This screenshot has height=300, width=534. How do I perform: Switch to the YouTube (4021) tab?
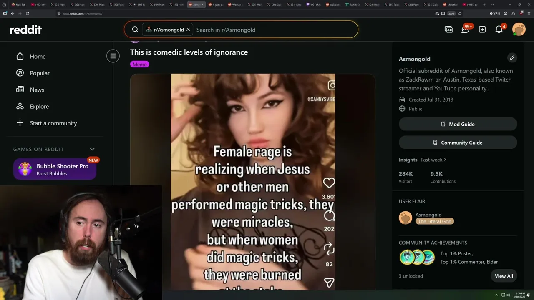click(40, 5)
